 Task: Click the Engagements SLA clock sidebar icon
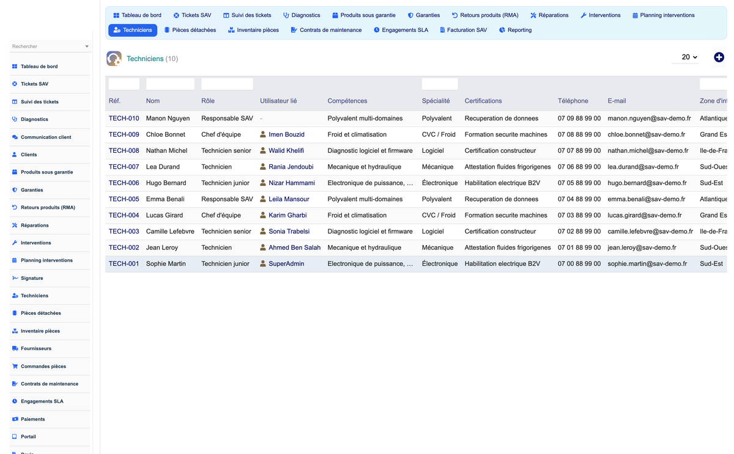[x=15, y=401]
